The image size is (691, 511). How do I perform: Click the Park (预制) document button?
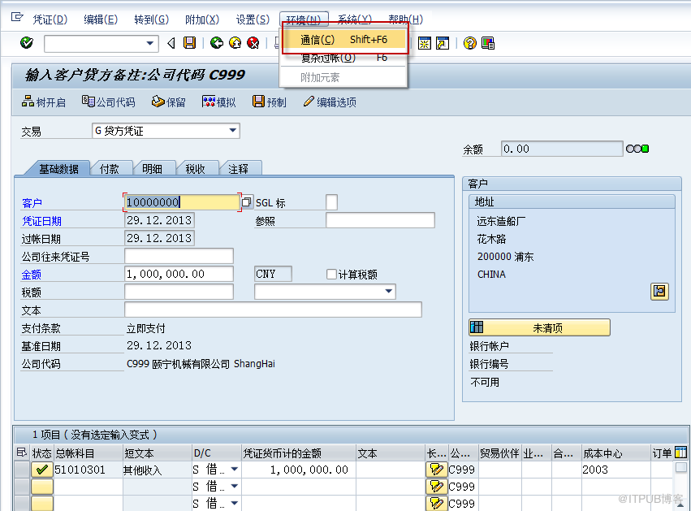click(x=269, y=102)
